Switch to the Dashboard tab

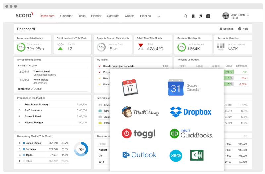[x=47, y=16]
